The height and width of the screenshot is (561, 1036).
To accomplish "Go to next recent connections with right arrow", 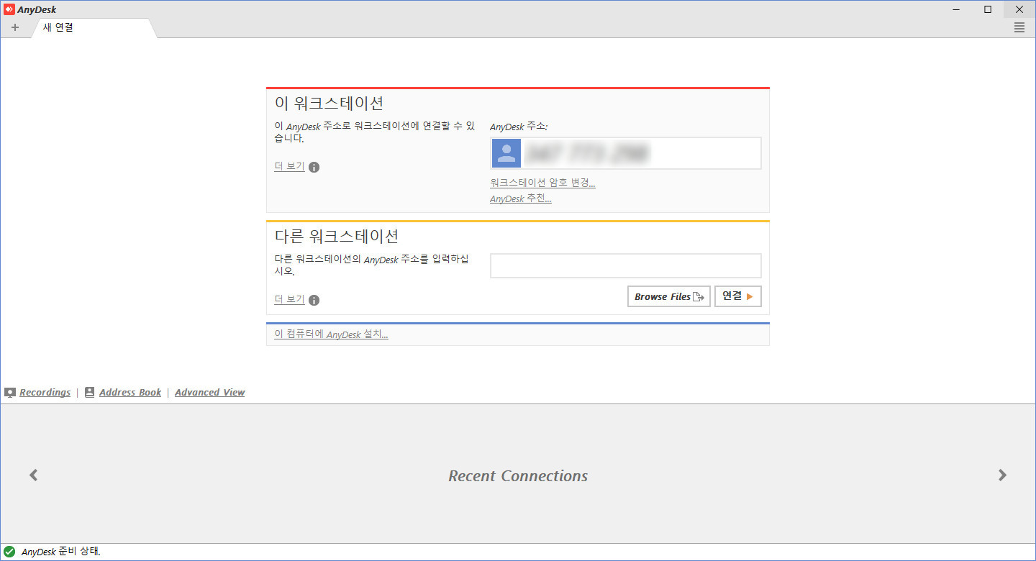I will (1003, 475).
